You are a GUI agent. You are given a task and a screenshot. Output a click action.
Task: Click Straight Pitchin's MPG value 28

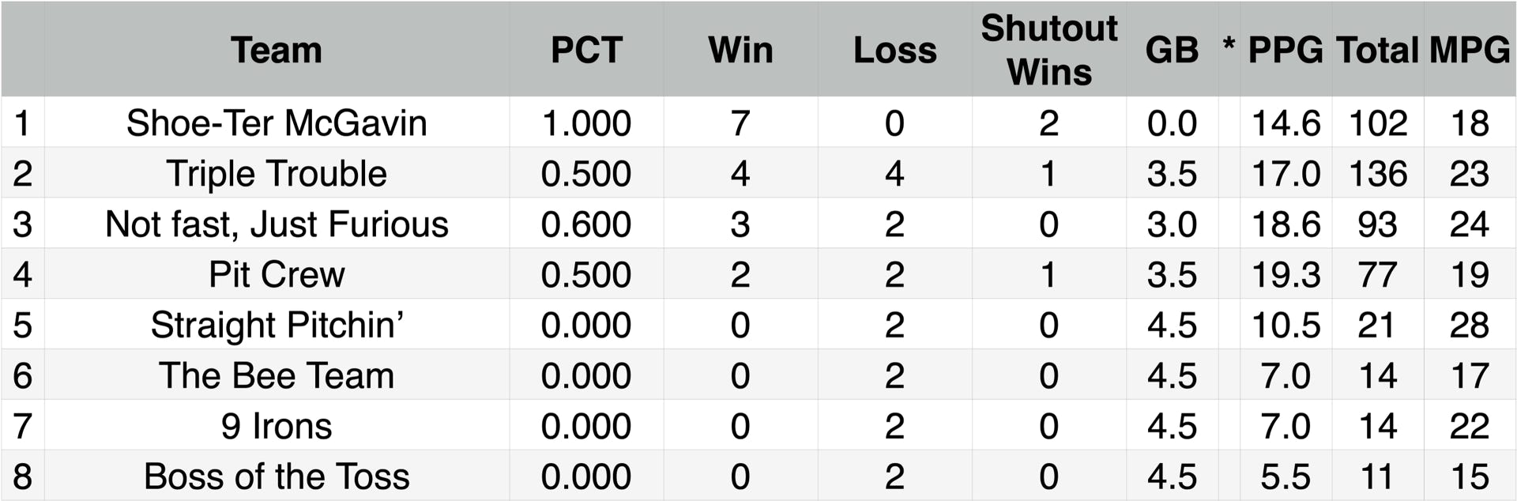pos(1470,326)
